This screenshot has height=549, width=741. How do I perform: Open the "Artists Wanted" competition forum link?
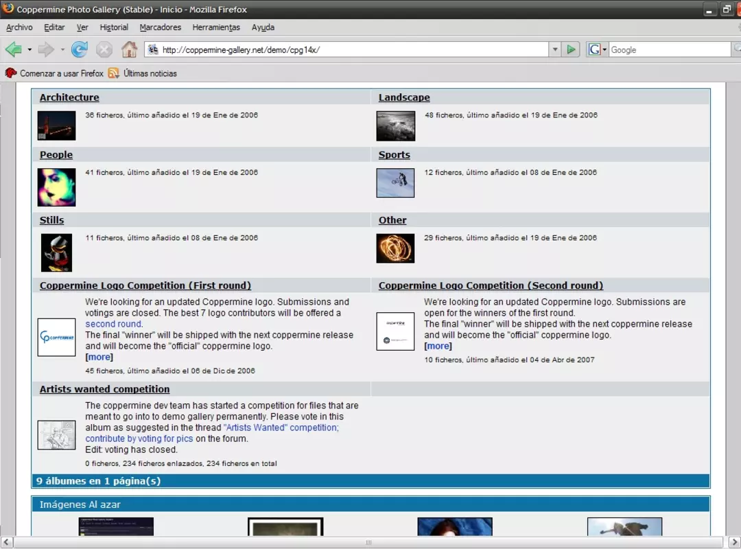click(281, 428)
